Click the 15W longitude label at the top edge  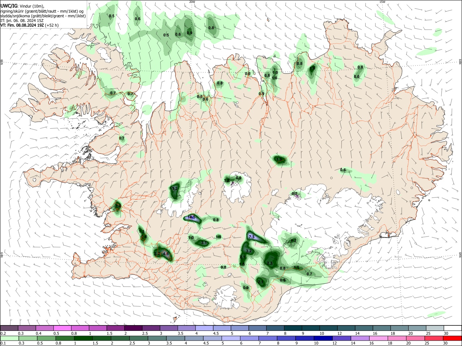coord(382,2)
